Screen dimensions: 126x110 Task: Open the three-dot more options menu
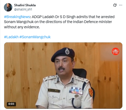[120, 5]
